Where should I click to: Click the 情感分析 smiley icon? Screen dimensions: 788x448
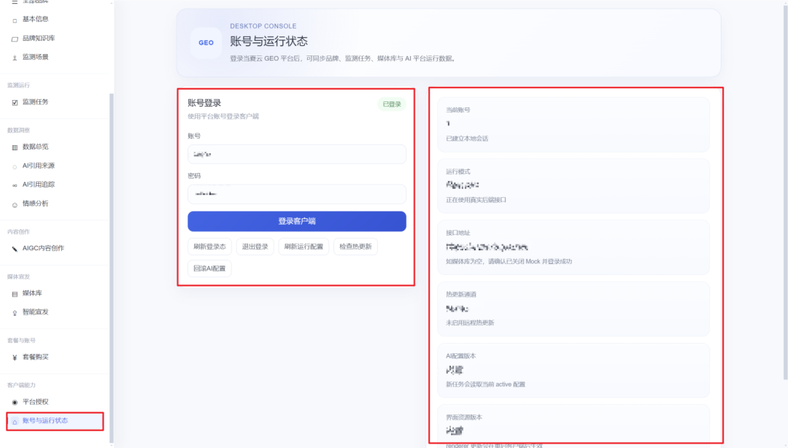(15, 204)
